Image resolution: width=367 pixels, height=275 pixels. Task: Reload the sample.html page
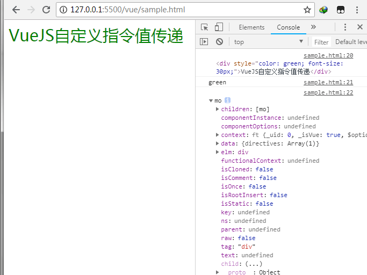[46, 10]
